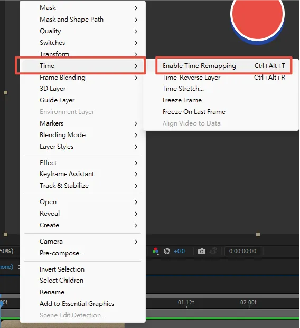Click the 01:12f timeline ruler mark
Viewport: 300px width, 328px height.
[186, 303]
